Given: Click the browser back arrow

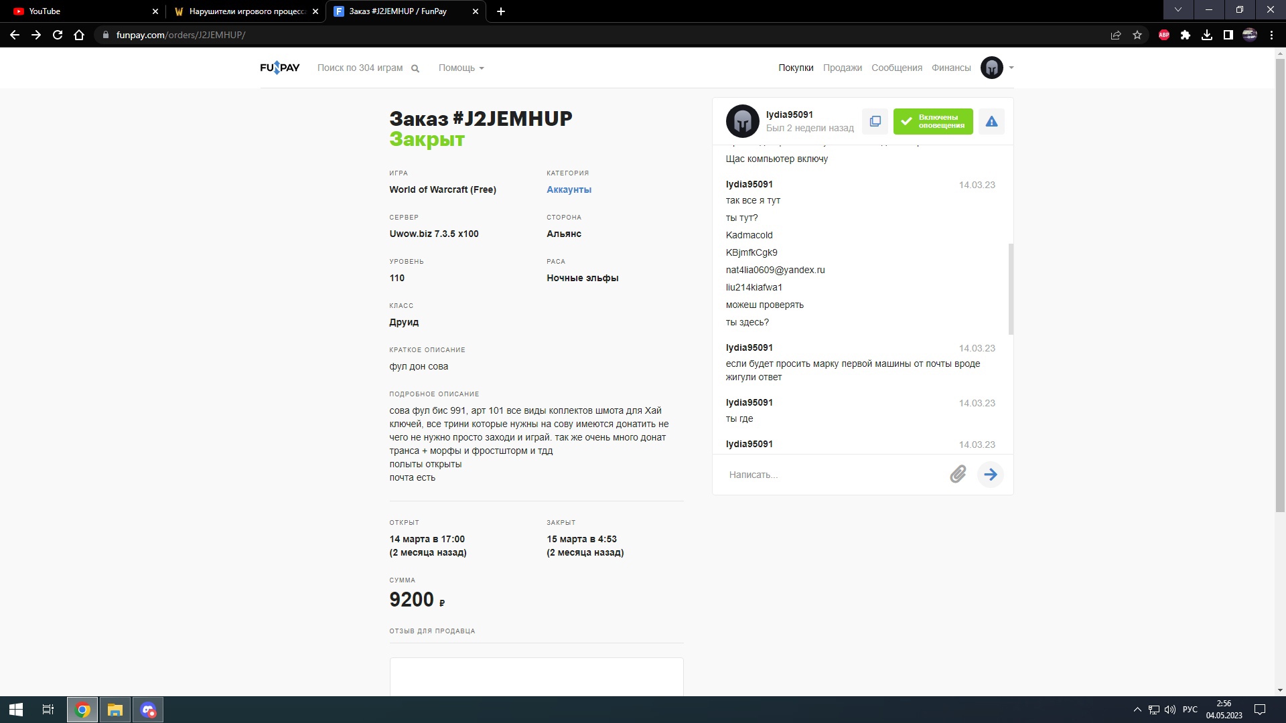Looking at the screenshot, I should click(x=15, y=35).
